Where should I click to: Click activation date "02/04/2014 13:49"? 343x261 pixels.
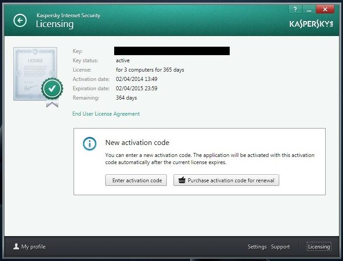[136, 79]
